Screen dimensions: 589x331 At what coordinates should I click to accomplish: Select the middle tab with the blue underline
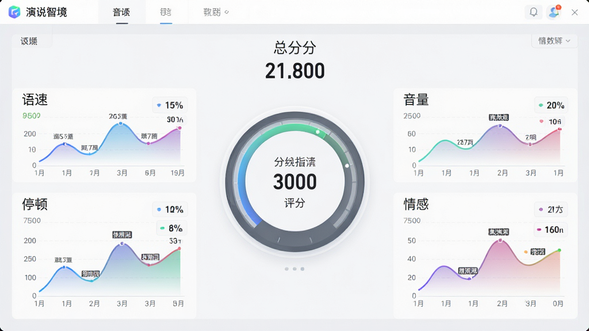(x=166, y=13)
